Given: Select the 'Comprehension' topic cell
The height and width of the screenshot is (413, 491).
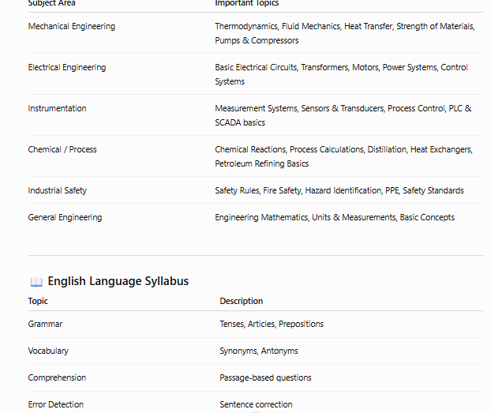Looking at the screenshot, I should pyautogui.click(x=57, y=378).
